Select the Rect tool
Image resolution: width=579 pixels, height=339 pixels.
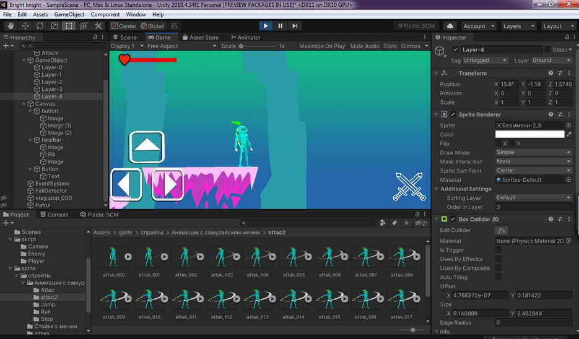[69, 26]
